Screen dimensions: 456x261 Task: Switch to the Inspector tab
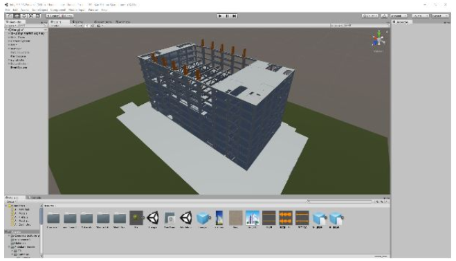pos(401,22)
